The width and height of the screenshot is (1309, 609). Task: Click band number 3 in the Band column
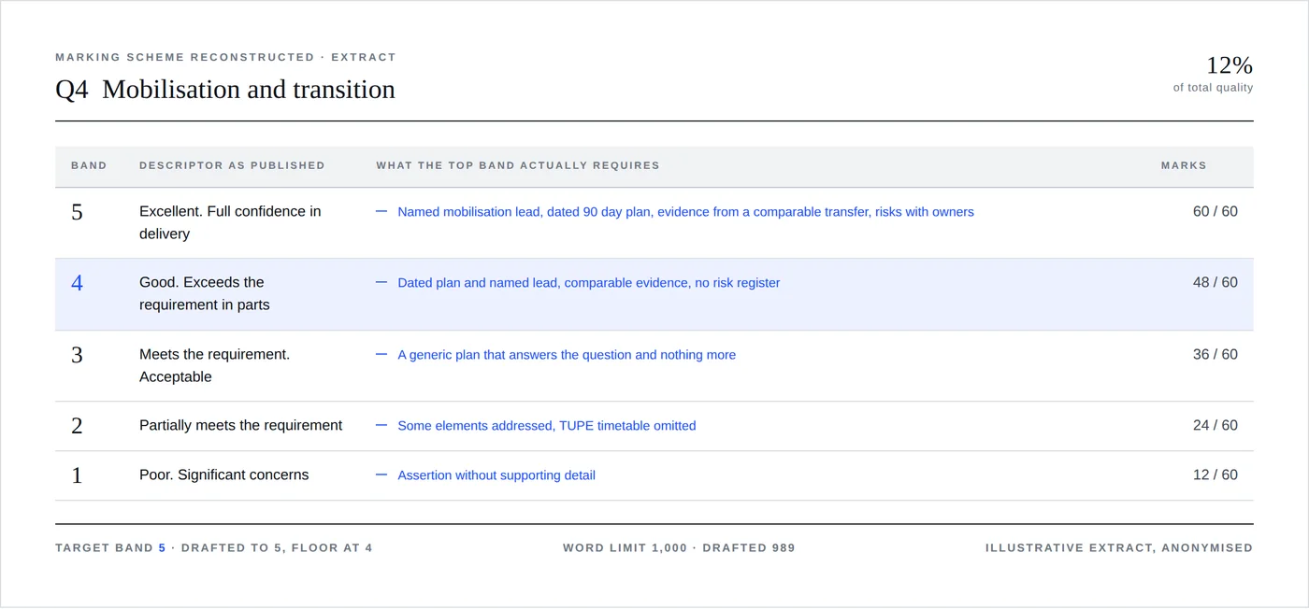(x=77, y=355)
